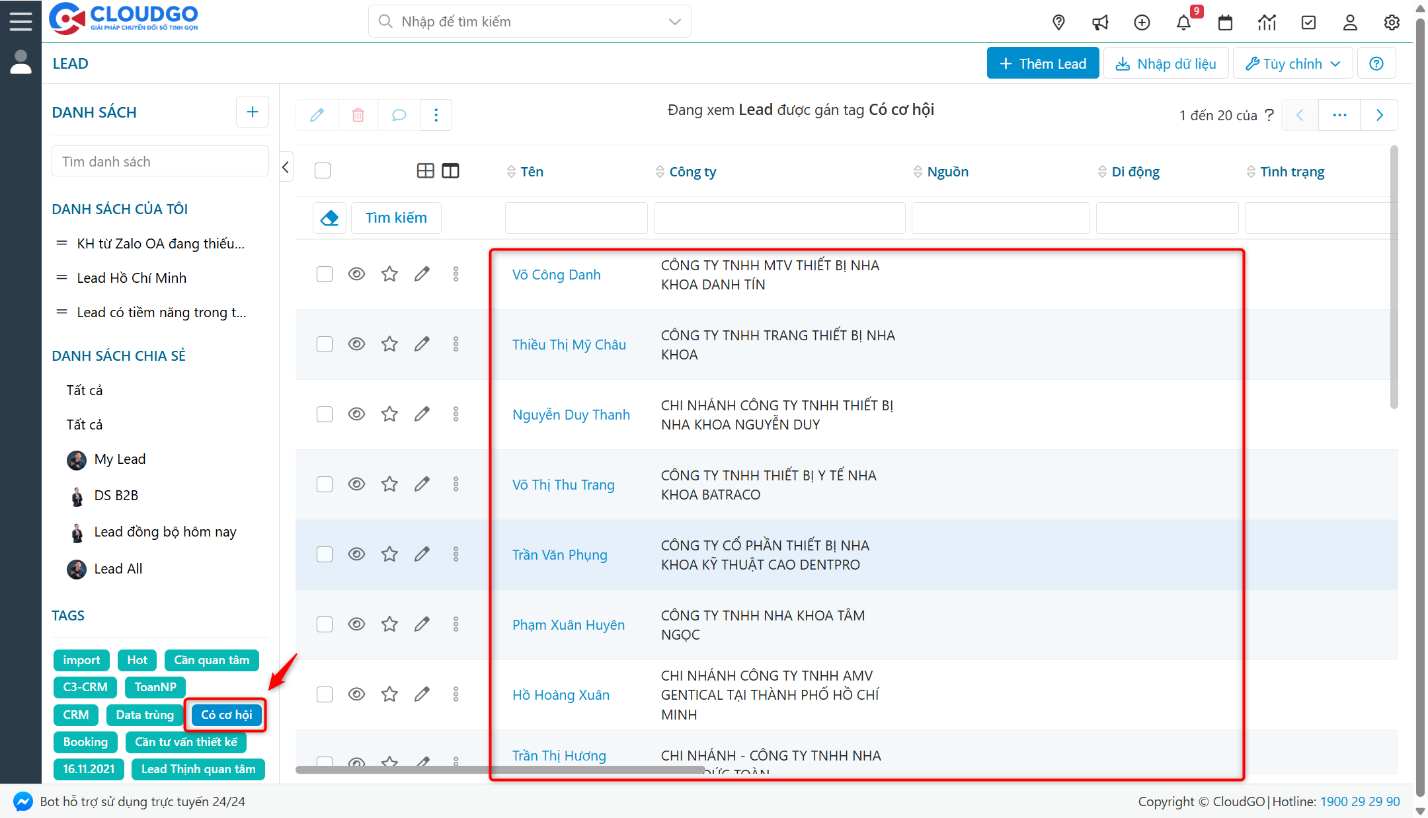Select the Lead Hồ Chí Minh list
1428x818 pixels.
[132, 278]
